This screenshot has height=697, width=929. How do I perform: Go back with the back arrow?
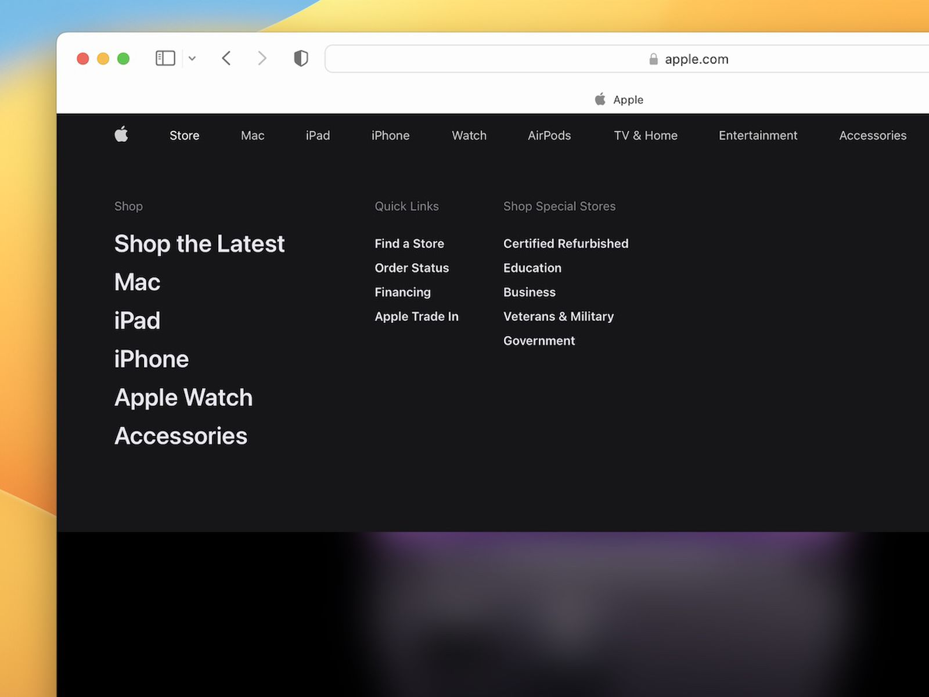226,58
